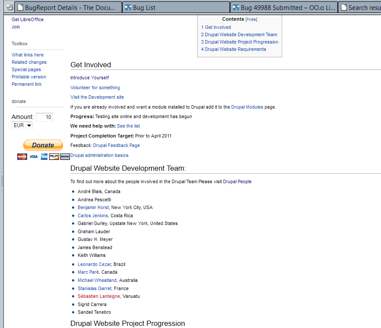
Task: Click the Discover card icon
Action: (x=54, y=156)
